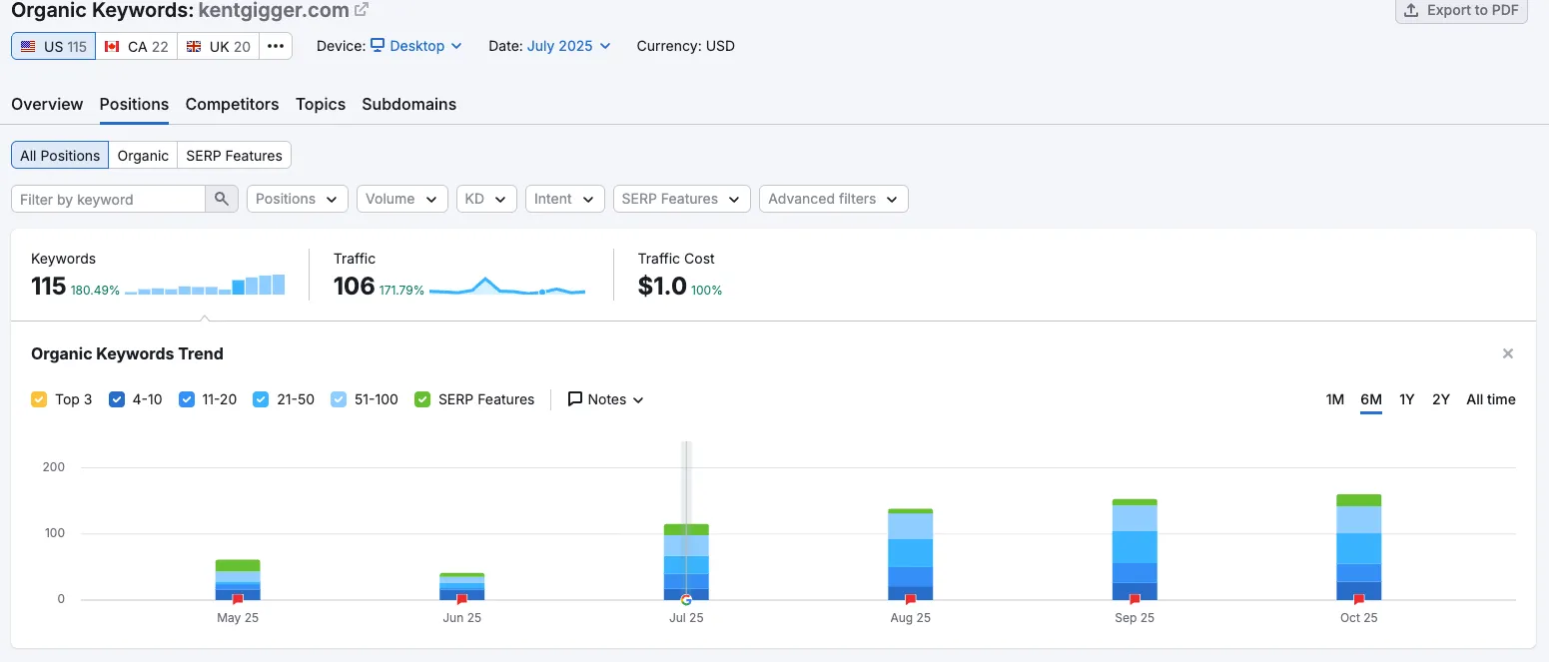Select the UK country flag database
1549x662 pixels.
(218, 46)
